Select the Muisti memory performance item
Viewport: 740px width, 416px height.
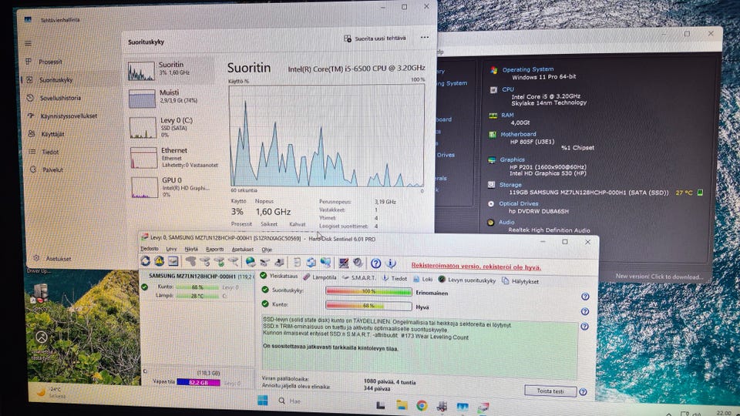coord(170,97)
